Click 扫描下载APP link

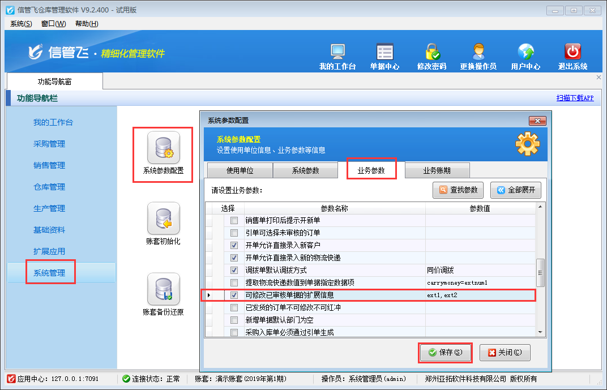click(x=575, y=98)
